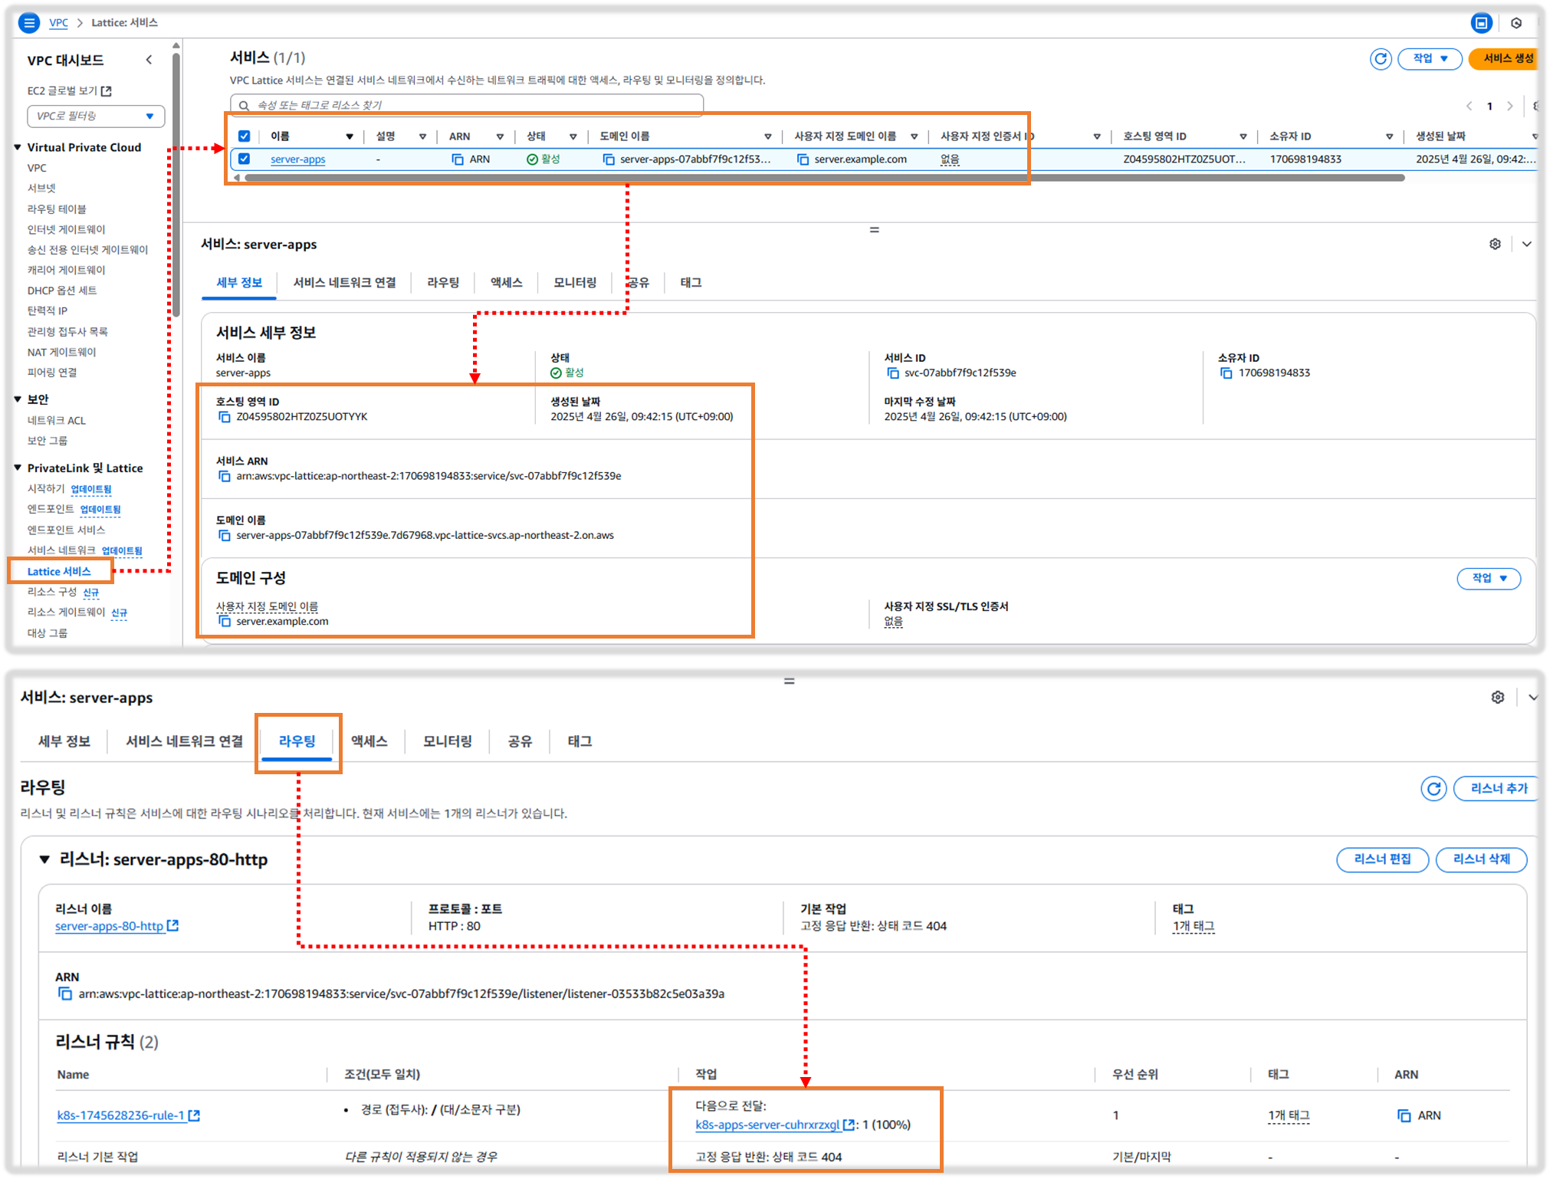Click the refresh icon in the routing section

pyautogui.click(x=1433, y=788)
